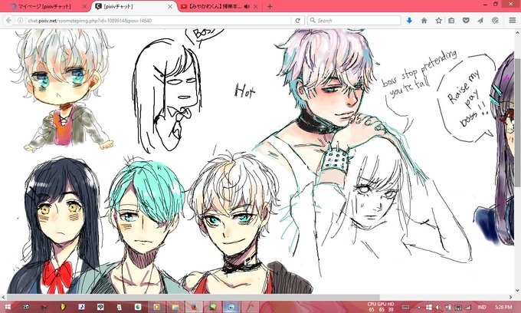Image resolution: width=521 pixels, height=313 pixels.
Task: Click 'boss stop pretending you're tall' handwriting
Action: 419,74
